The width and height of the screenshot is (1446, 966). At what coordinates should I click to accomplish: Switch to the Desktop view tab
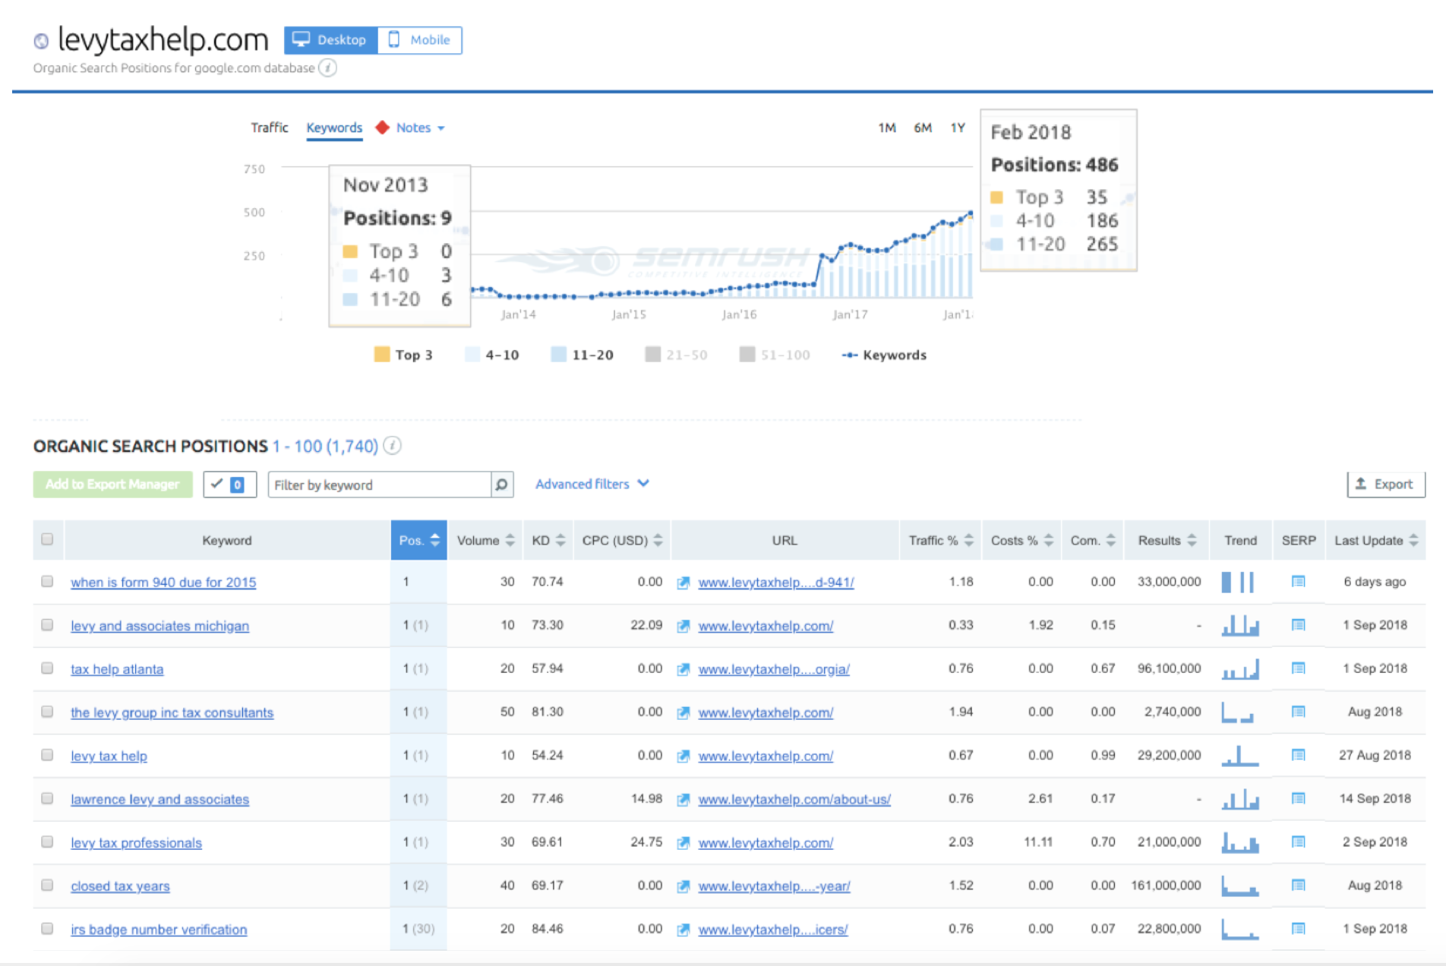[331, 39]
